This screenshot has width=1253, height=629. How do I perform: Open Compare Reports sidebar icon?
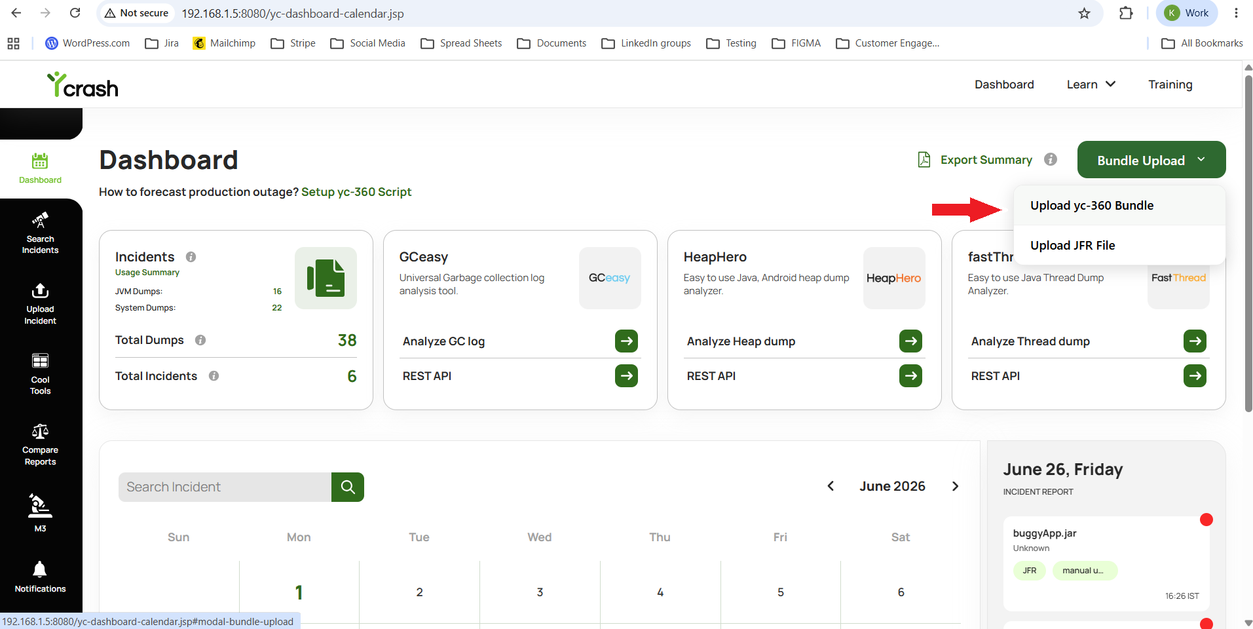[x=40, y=445]
